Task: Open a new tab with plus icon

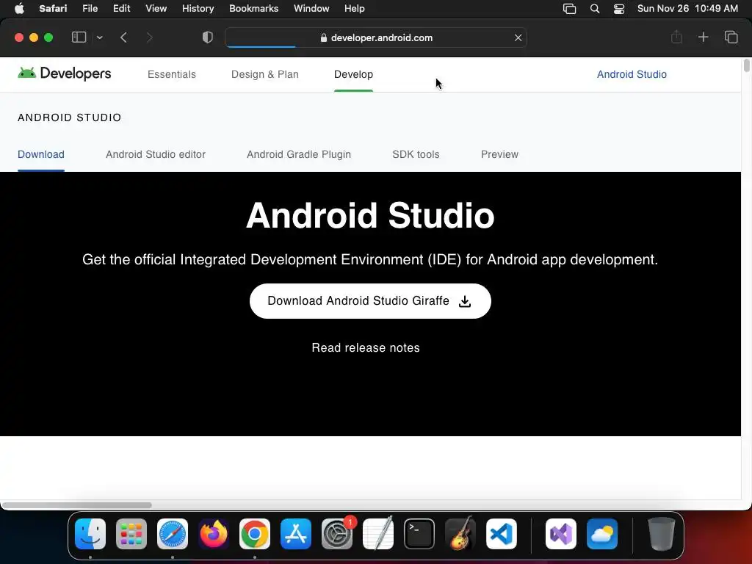Action: (x=703, y=37)
